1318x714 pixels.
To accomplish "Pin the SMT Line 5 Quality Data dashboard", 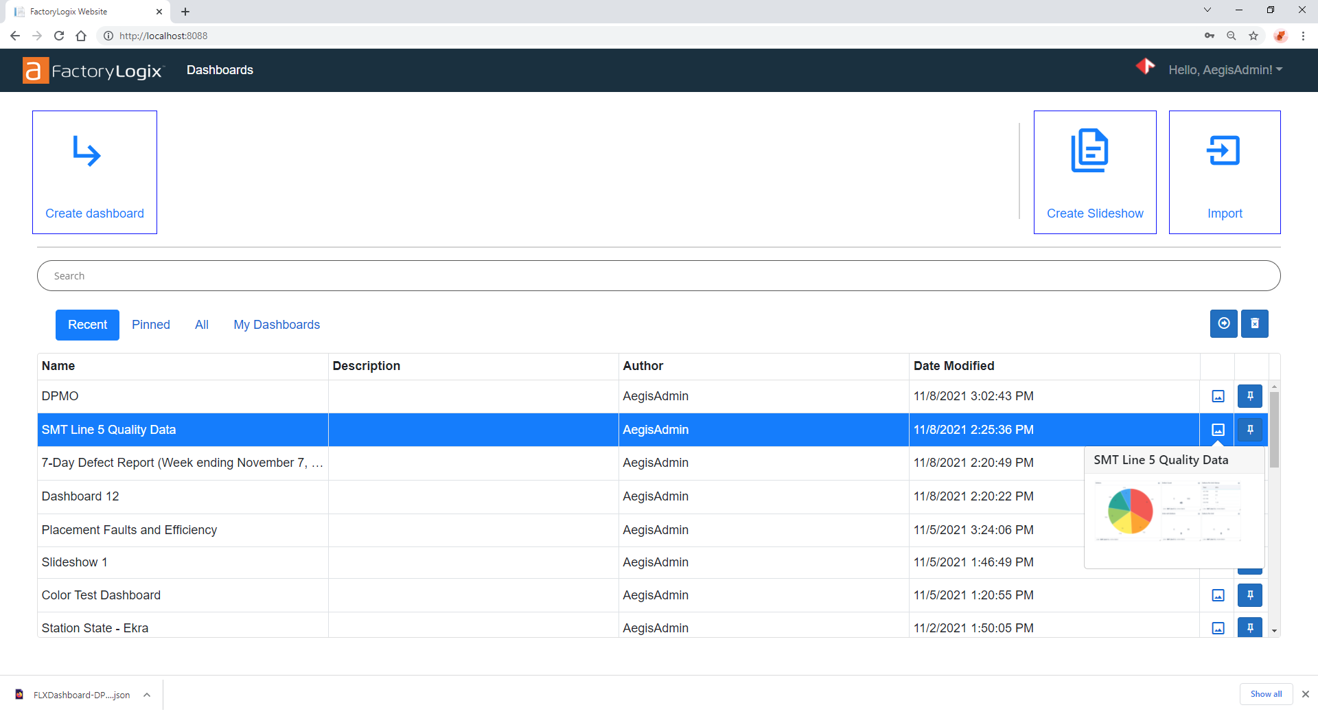I will [1249, 430].
